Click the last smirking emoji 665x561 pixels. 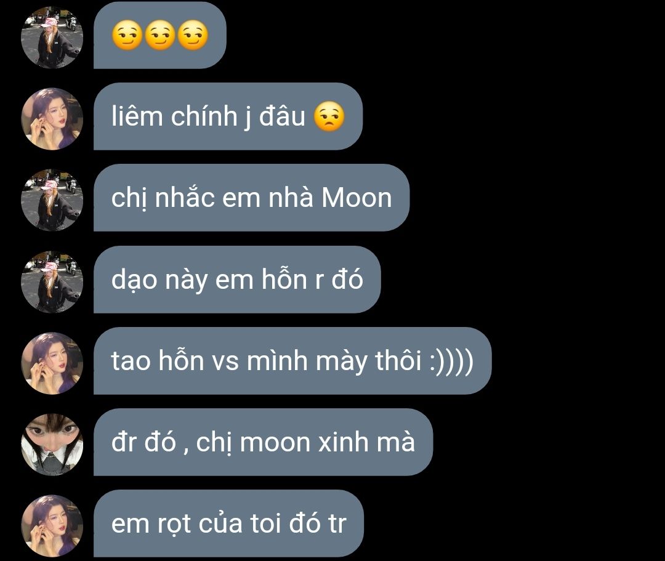[x=193, y=35]
